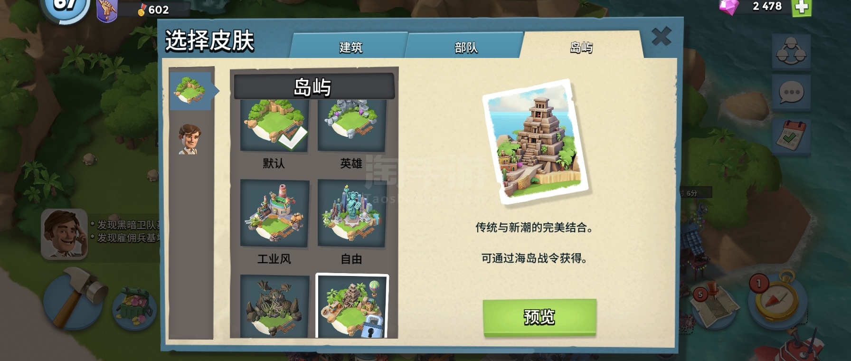Open the map with red pin
This screenshot has width=851, height=361.
pos(712,303)
